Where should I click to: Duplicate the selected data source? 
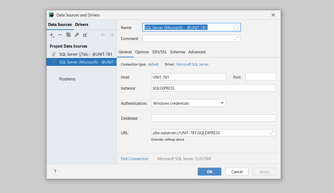point(68,35)
